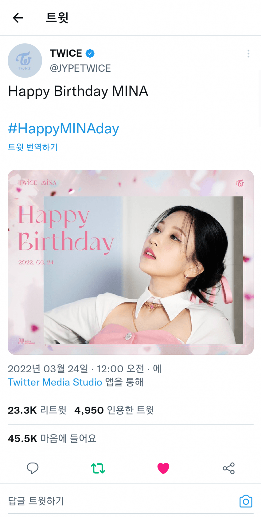
Task: Tap the 답글 트윗하기 reply field
Action: point(120,501)
